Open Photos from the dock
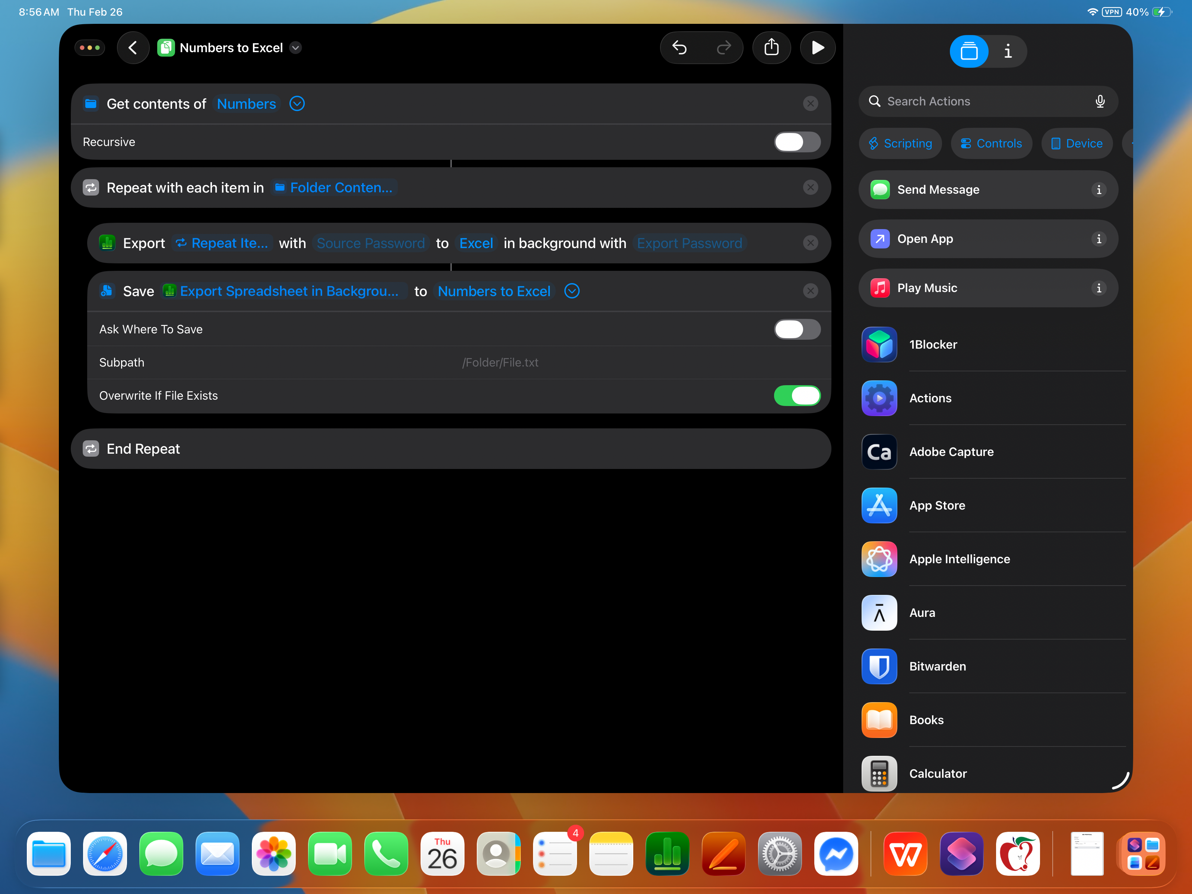The height and width of the screenshot is (894, 1192). [x=274, y=854]
